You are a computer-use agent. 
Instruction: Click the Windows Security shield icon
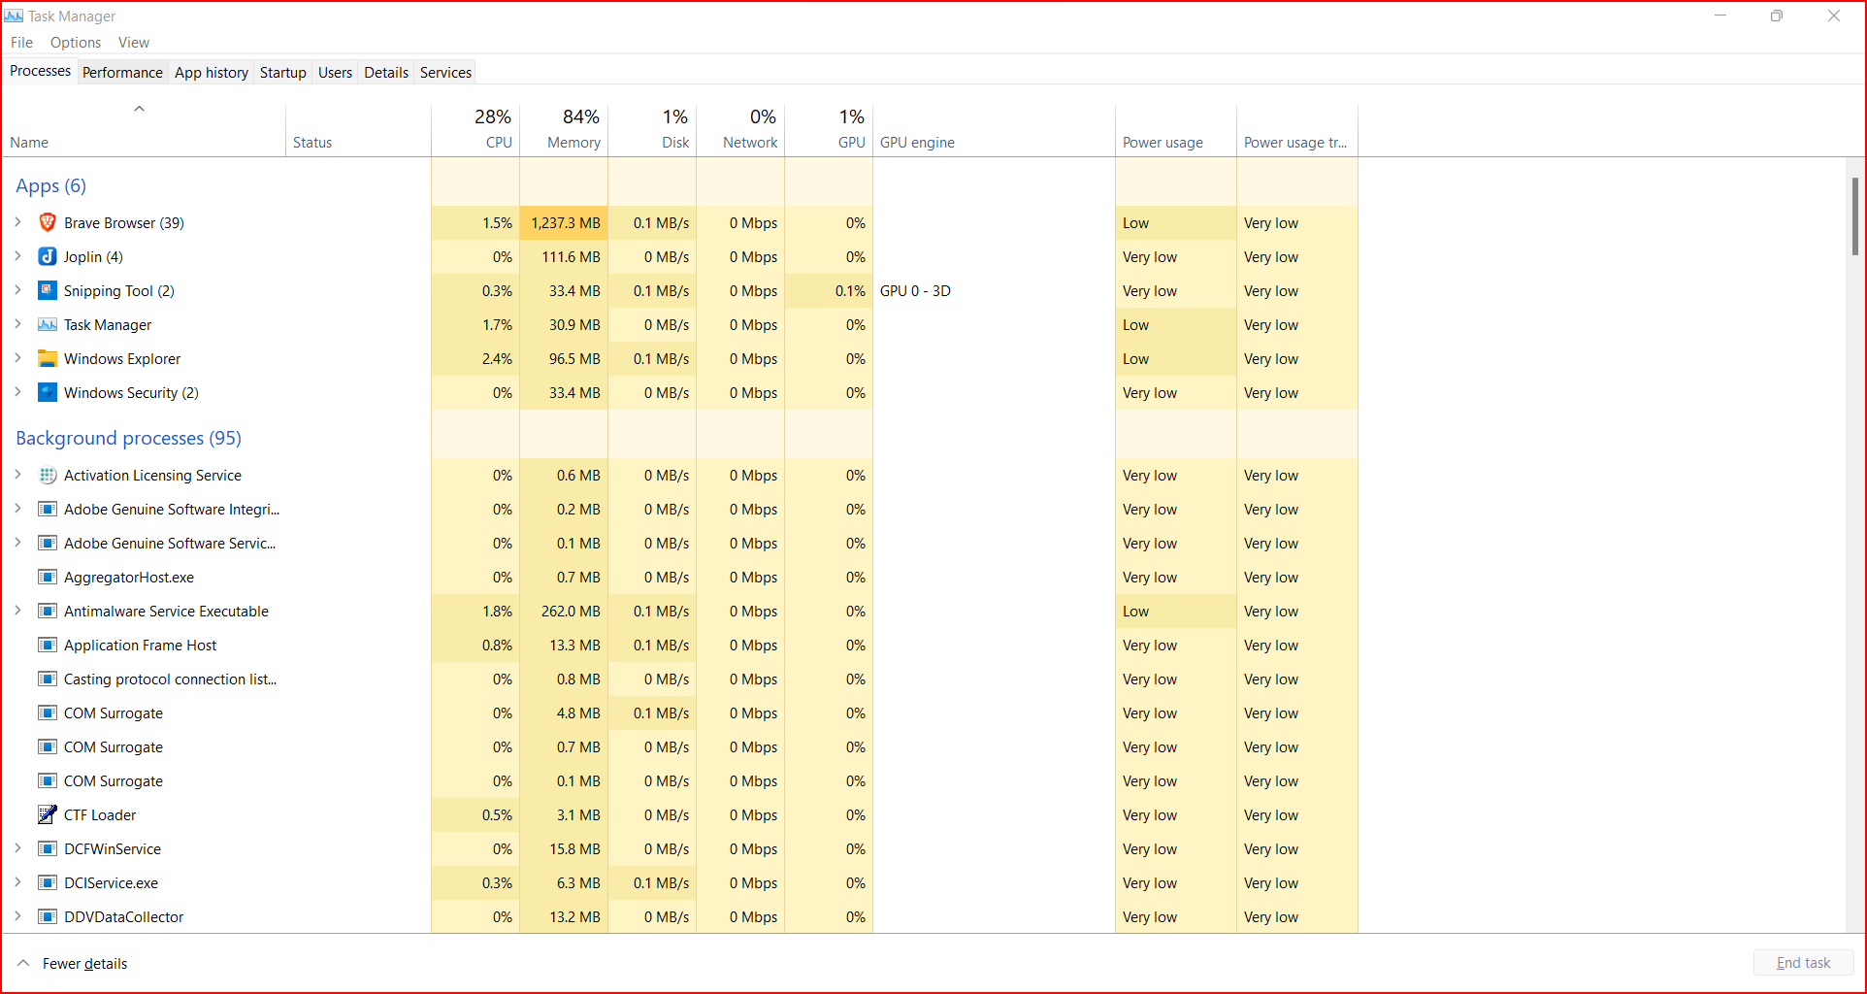(48, 392)
